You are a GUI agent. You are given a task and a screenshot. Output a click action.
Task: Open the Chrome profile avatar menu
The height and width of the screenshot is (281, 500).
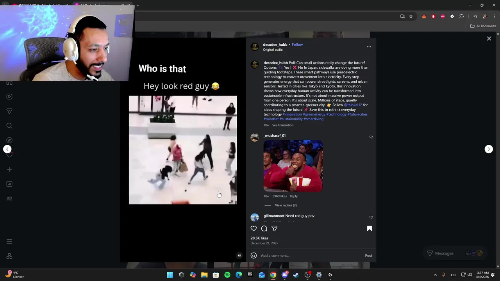485,16
